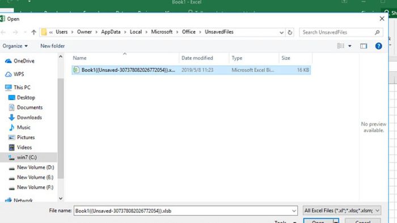Click the Local breadcrumb segment
This screenshot has width=397, height=223.
[136, 32]
